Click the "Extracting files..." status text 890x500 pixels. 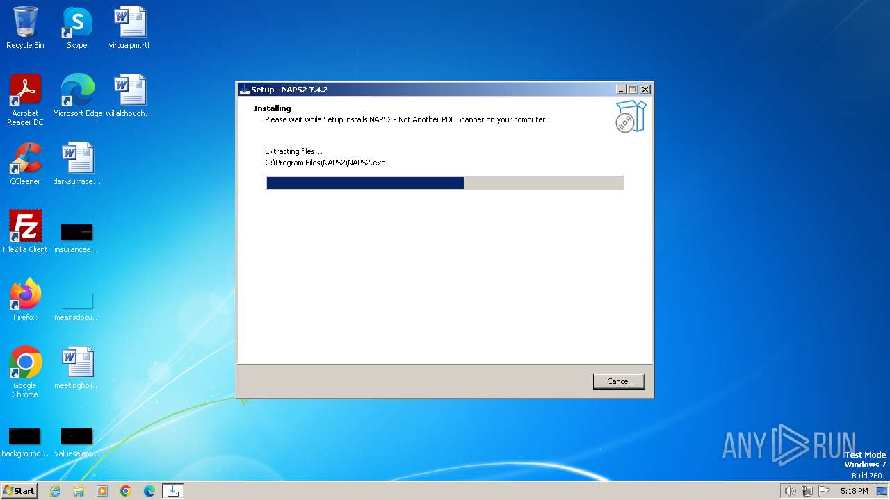(x=293, y=151)
